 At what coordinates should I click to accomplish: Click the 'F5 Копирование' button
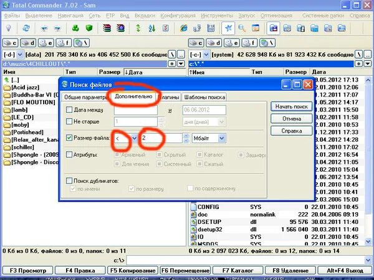(x=133, y=271)
